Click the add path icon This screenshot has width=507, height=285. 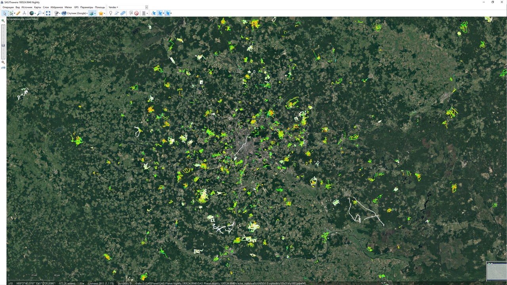116,13
